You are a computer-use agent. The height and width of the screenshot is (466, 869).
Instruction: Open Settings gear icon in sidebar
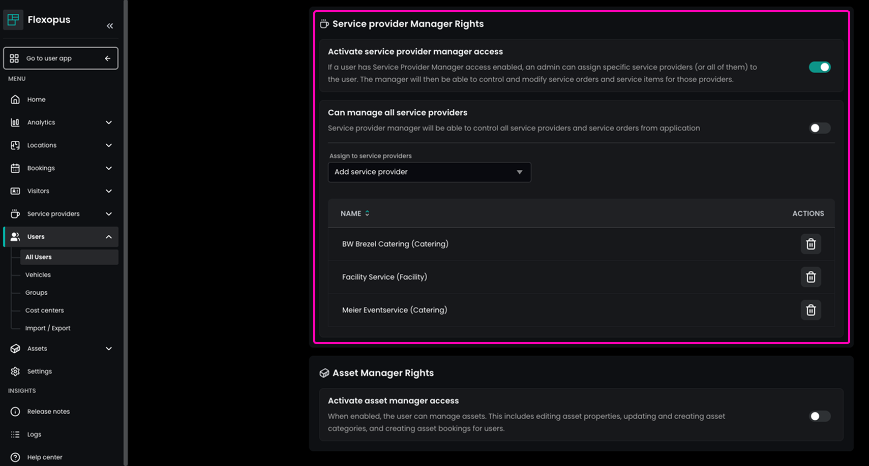click(15, 371)
